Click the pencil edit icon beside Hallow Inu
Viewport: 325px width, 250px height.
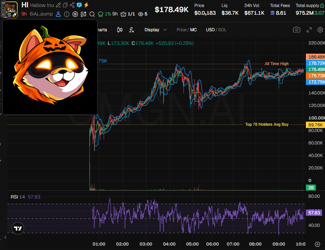click(58, 5)
